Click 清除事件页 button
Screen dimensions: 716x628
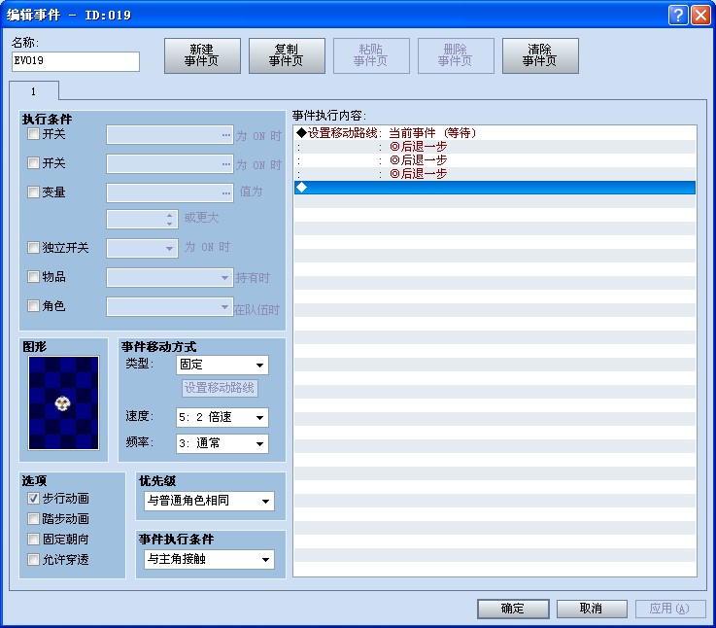pos(540,55)
